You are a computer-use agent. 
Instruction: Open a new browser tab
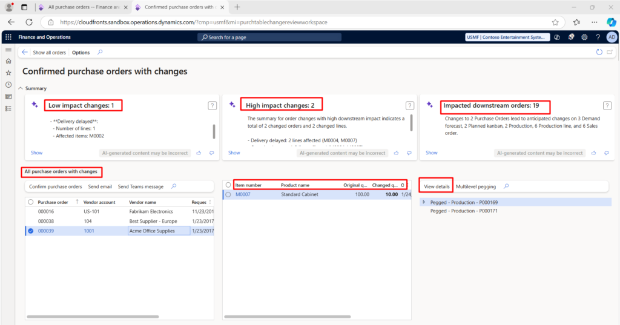point(237,7)
